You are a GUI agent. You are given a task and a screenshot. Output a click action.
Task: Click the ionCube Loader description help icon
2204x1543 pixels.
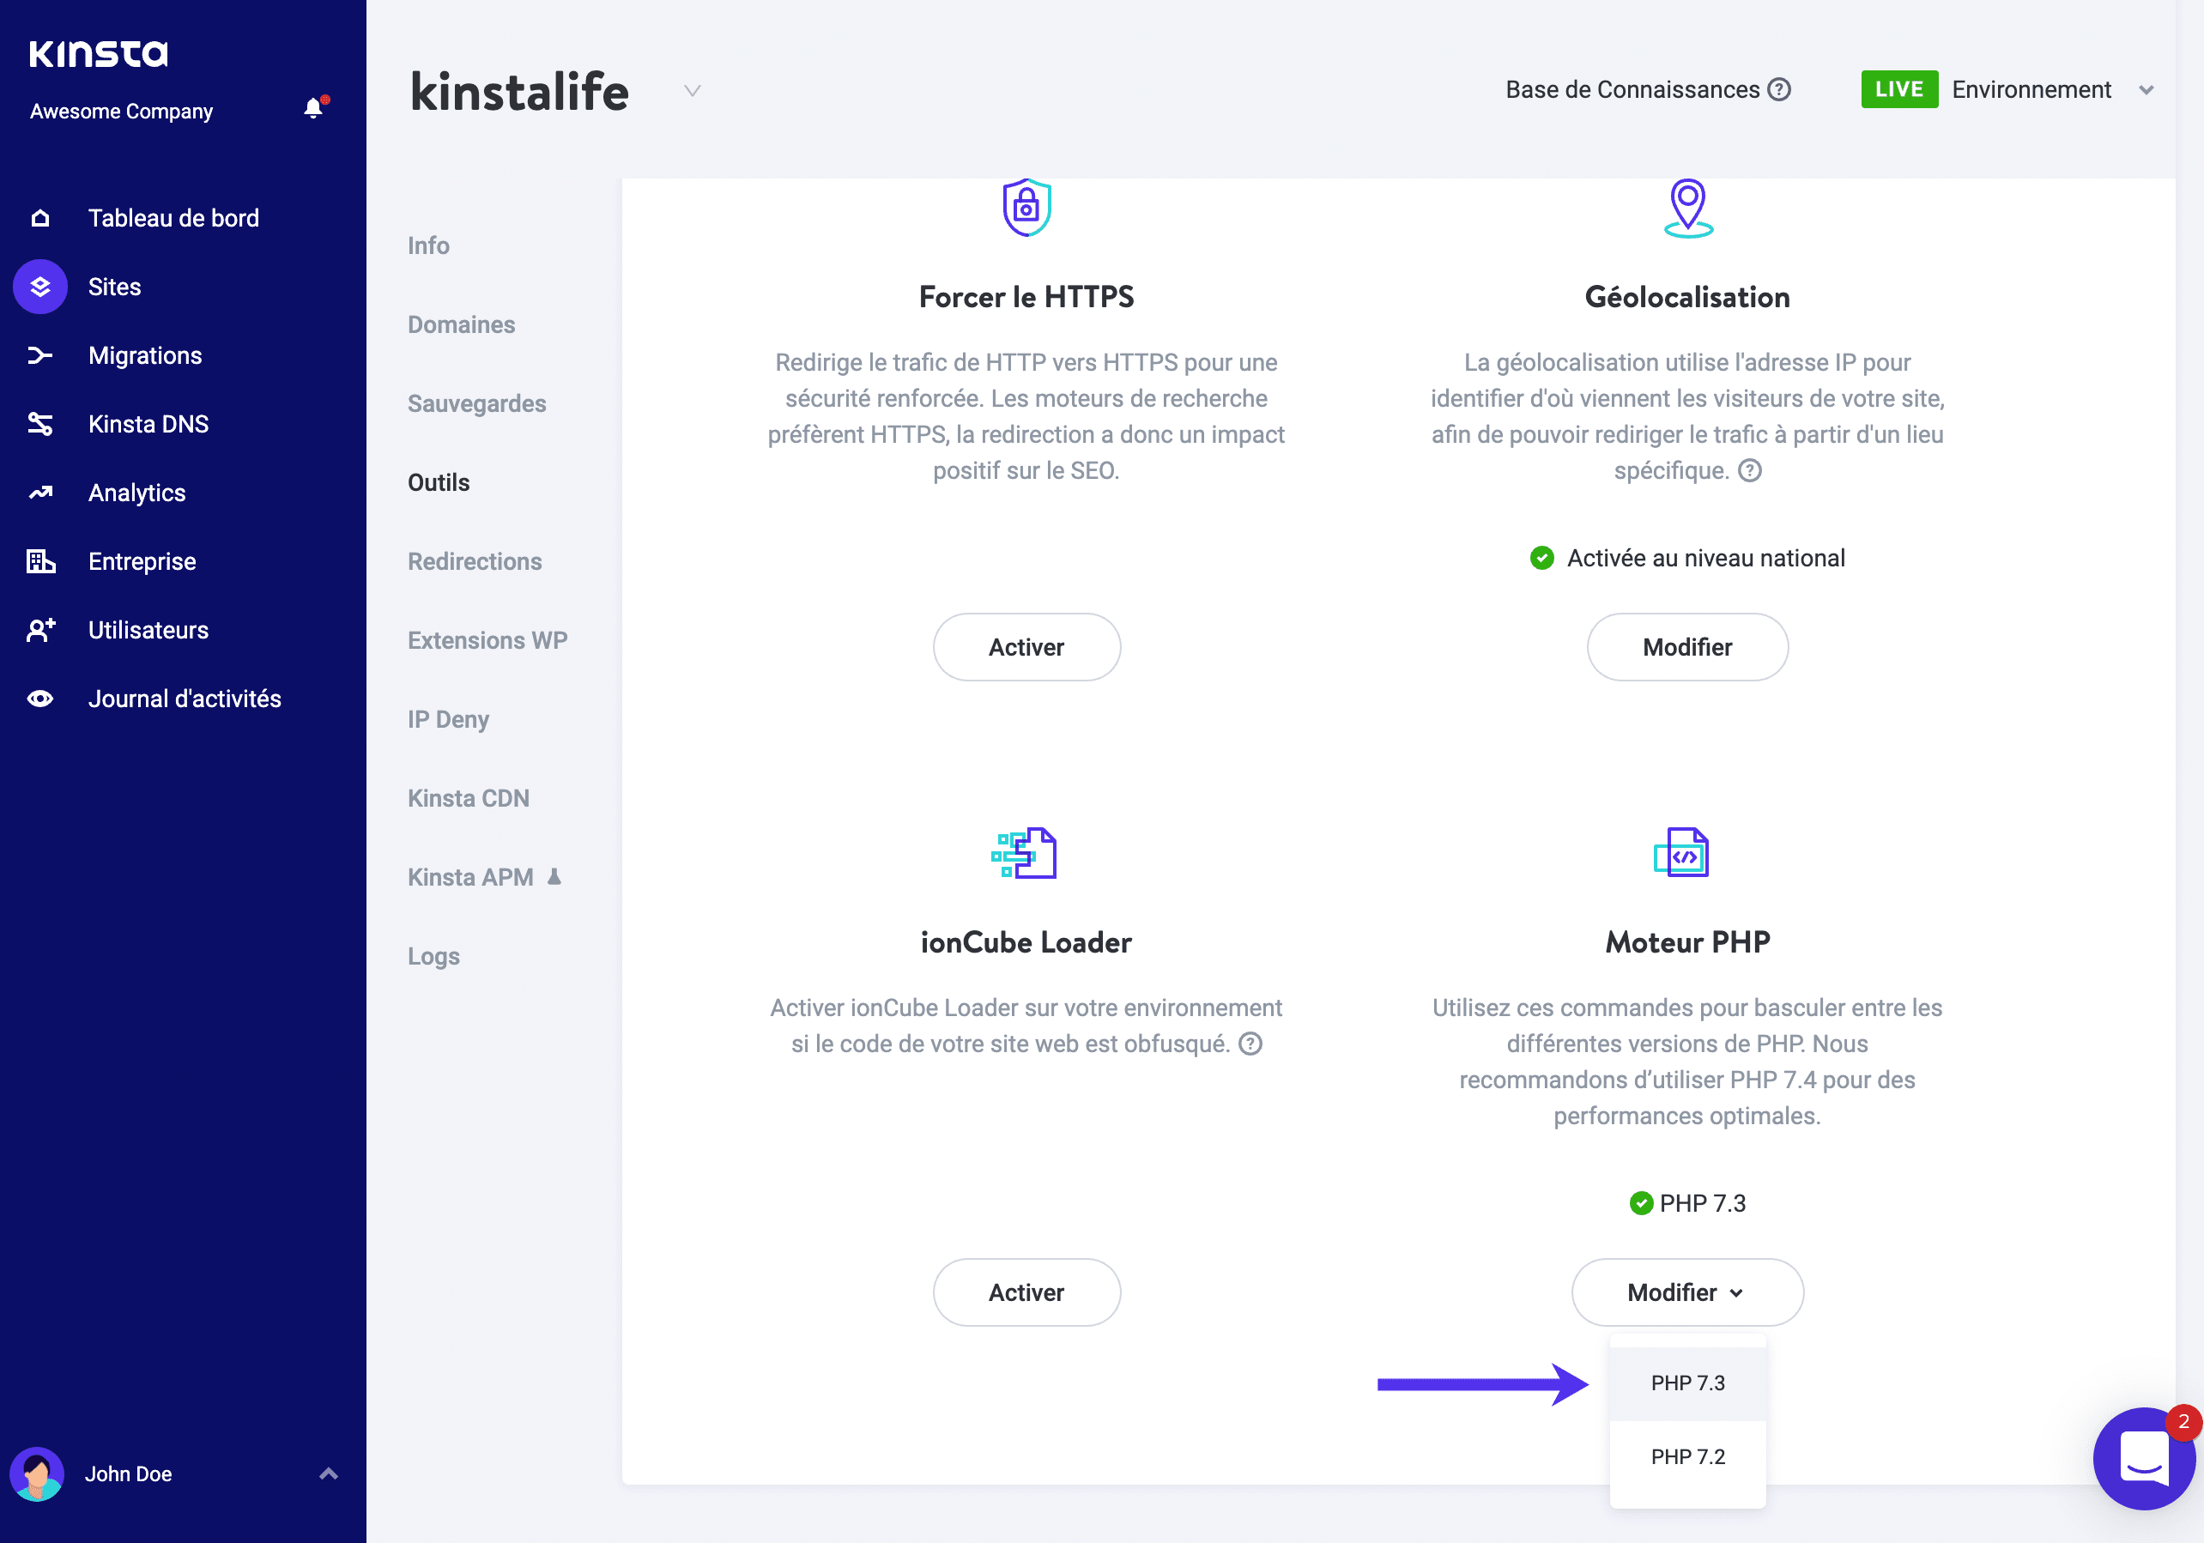[1250, 1044]
